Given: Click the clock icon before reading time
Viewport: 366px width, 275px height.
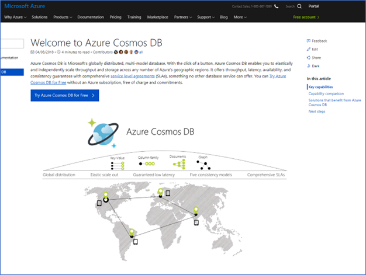Looking at the screenshot, I should pyautogui.click(x=59, y=52).
